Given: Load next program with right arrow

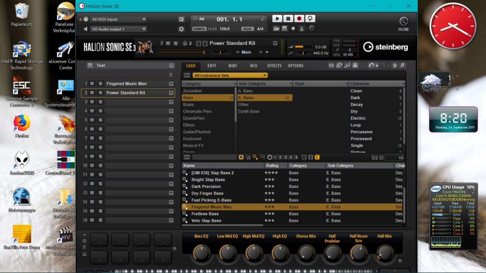Looking at the screenshot, I should 205,43.
